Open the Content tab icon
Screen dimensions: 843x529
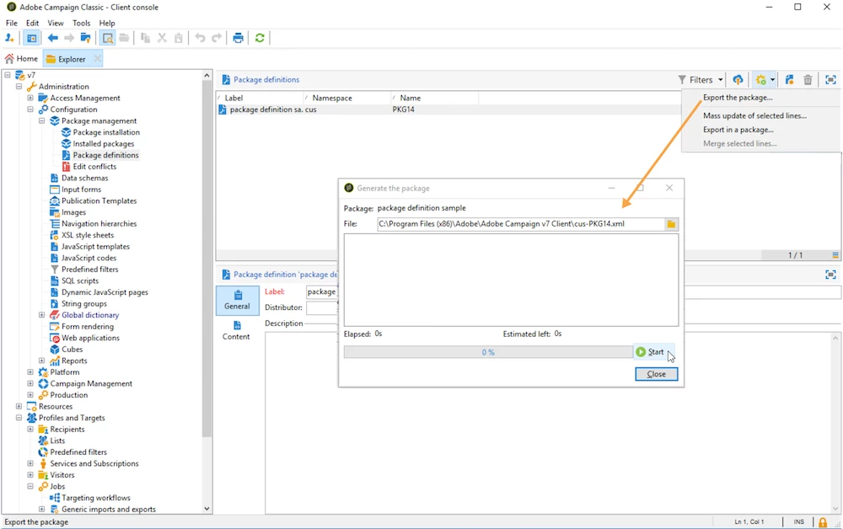click(x=237, y=330)
